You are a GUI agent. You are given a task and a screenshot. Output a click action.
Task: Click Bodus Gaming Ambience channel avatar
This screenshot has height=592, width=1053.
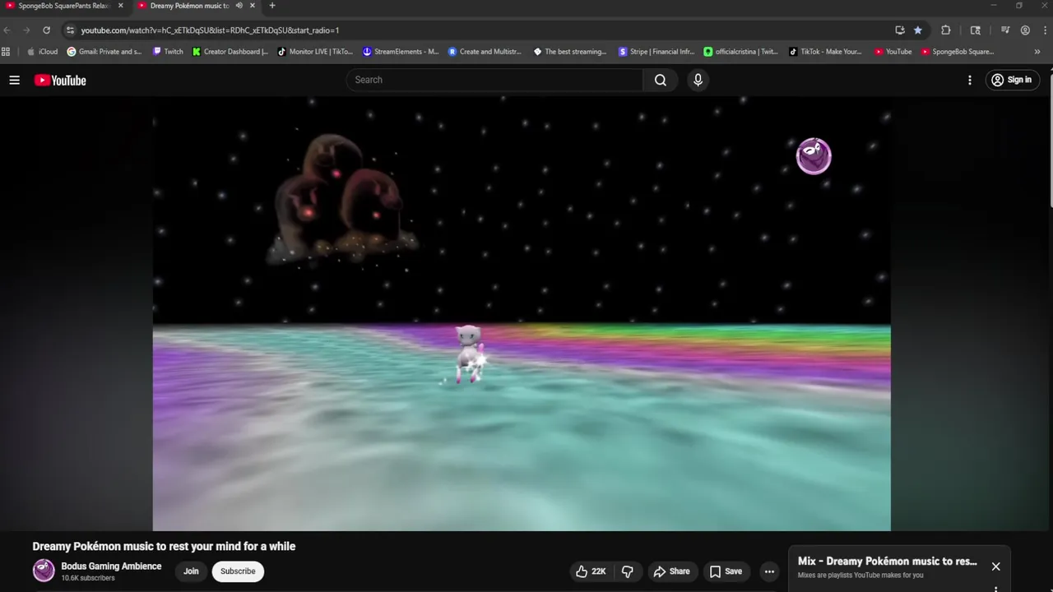(x=44, y=571)
